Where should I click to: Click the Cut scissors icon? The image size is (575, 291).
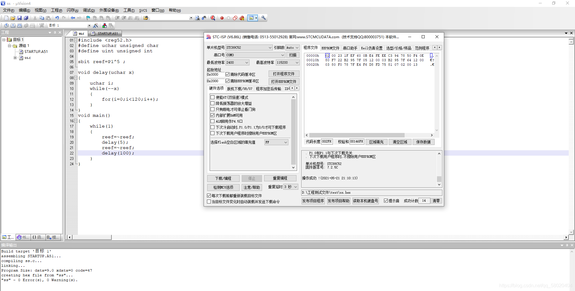click(x=35, y=18)
